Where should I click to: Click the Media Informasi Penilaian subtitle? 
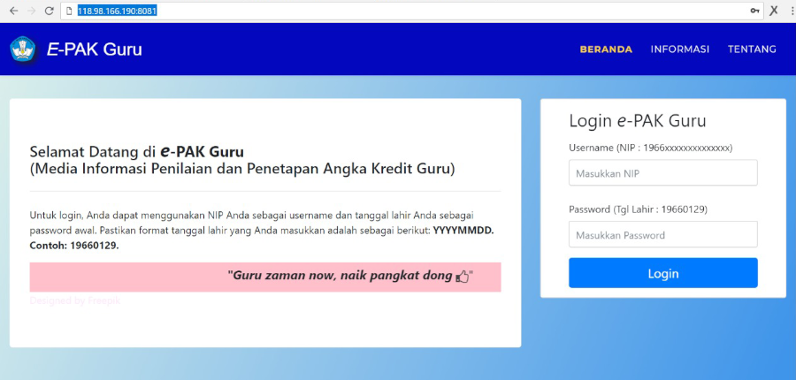coord(242,169)
